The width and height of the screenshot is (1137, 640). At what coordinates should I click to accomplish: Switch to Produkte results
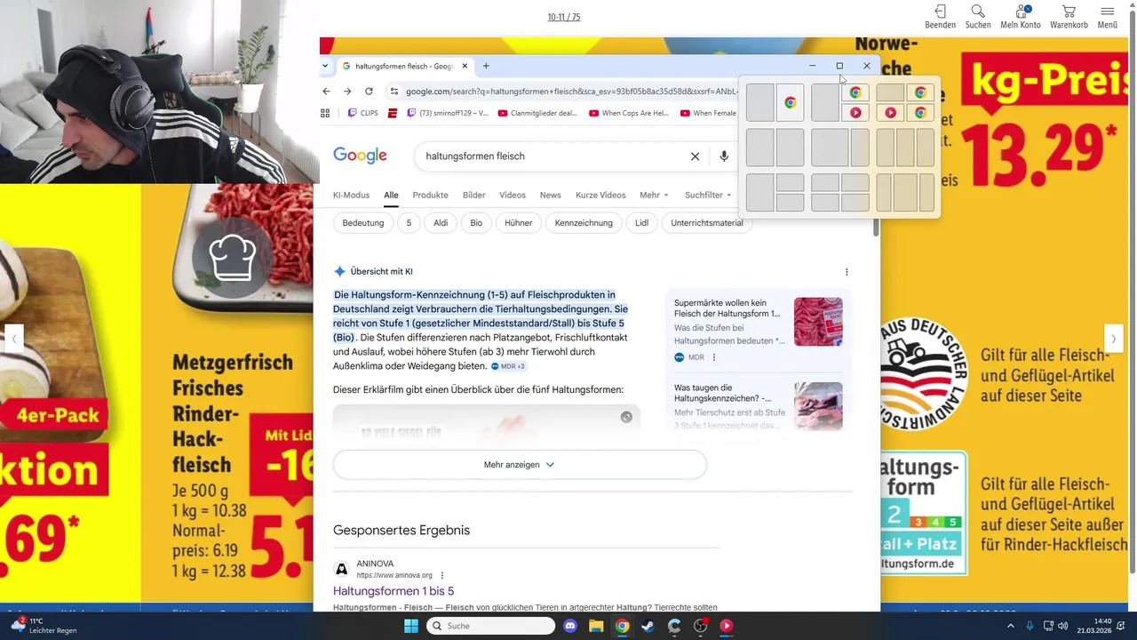(431, 195)
